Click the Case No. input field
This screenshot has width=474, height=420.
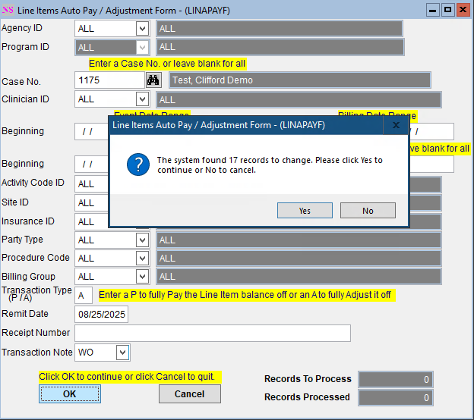[109, 80]
